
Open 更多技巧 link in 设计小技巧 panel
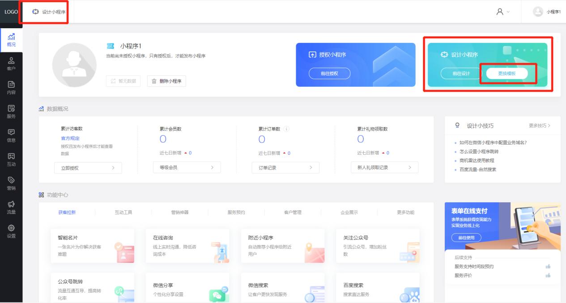(x=540, y=126)
